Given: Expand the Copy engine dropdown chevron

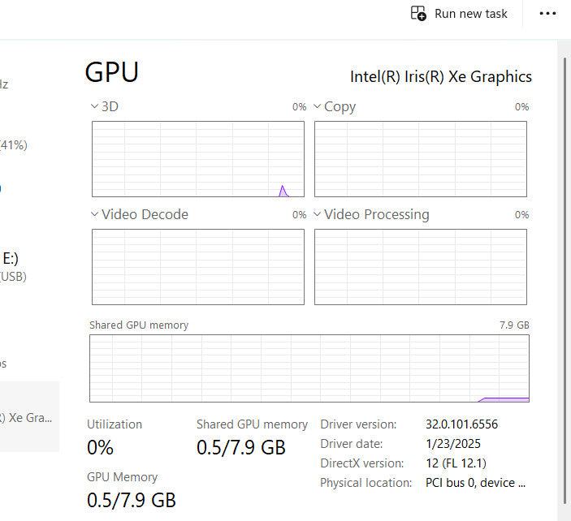Looking at the screenshot, I should click(x=318, y=106).
